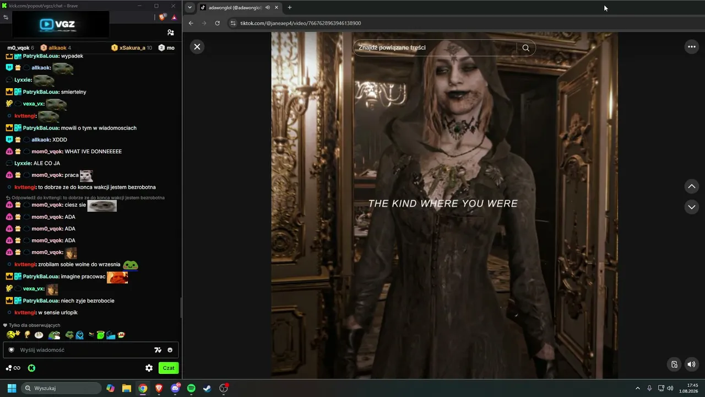Click message 'zrobilam sobie wolne do wrzesnia'
This screenshot has height=397, width=705.
tap(79, 265)
